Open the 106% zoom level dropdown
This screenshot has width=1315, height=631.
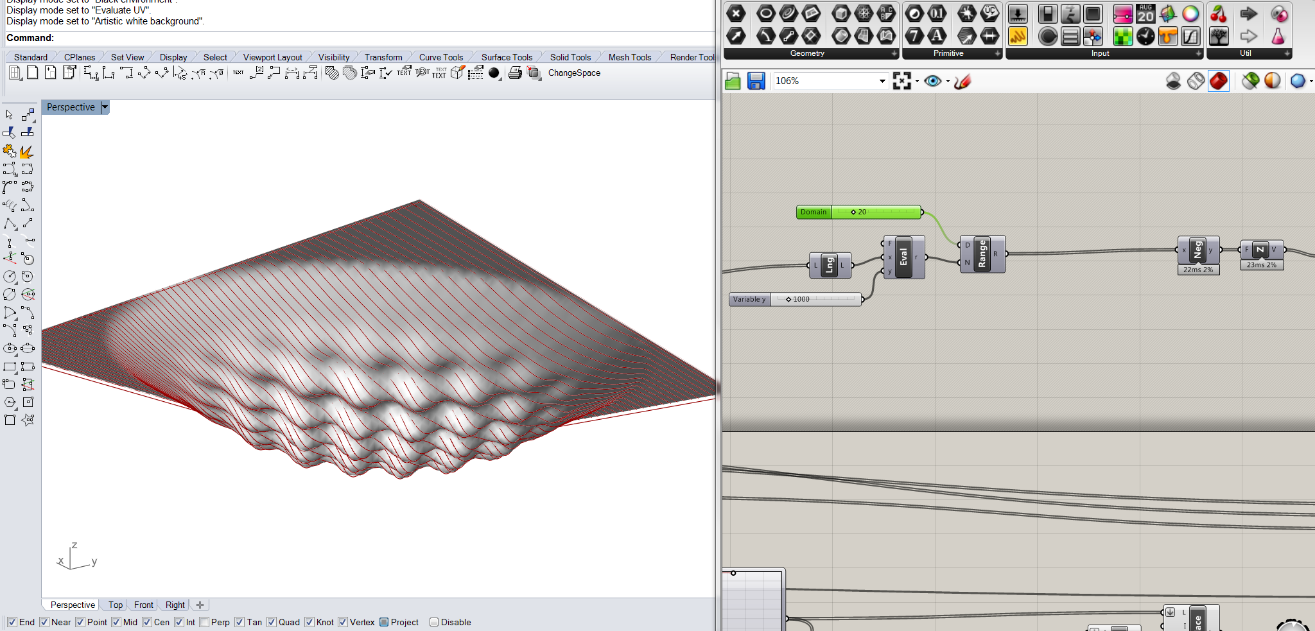pos(882,81)
